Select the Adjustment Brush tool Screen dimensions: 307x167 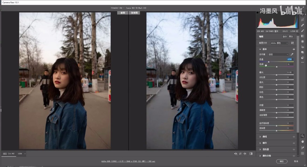(x=302, y=31)
